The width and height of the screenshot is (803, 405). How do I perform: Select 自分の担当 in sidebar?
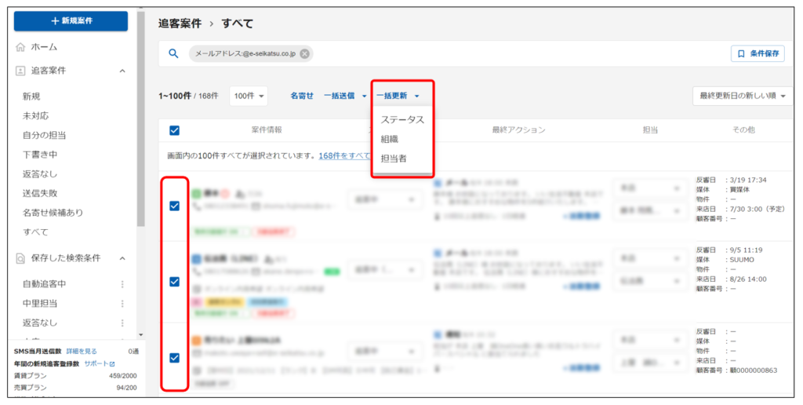coord(44,135)
